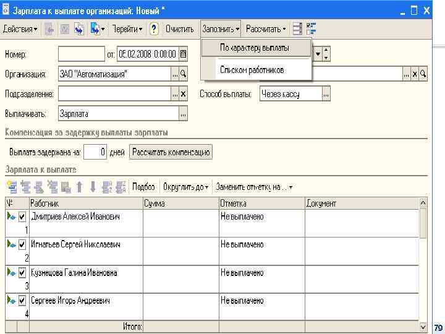Clear the Подразделение field with X
This screenshot has width=445, height=334.
pyautogui.click(x=184, y=94)
